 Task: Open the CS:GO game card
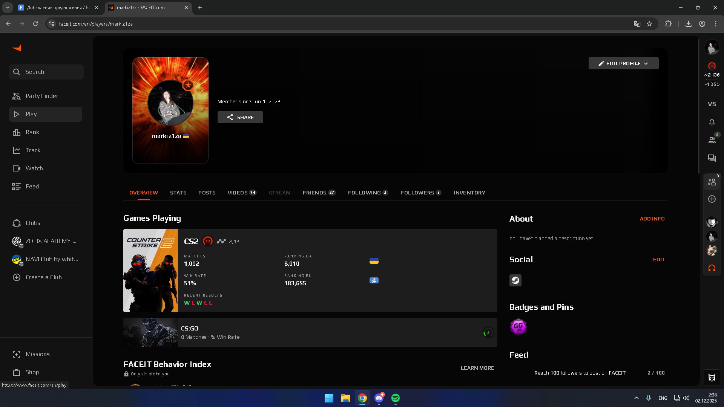pyautogui.click(x=310, y=332)
